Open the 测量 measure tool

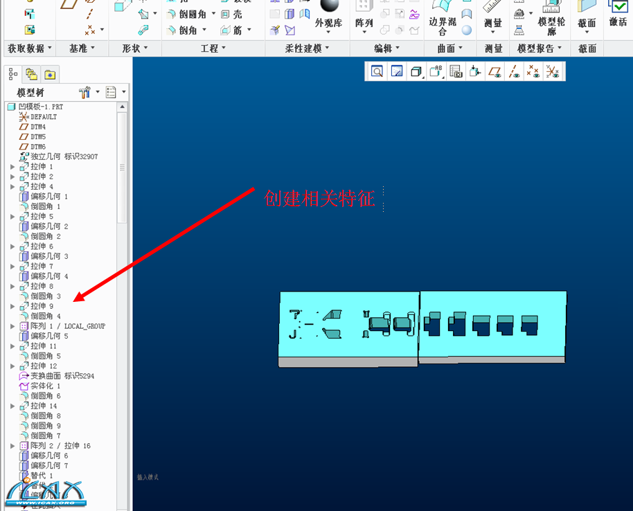tap(492, 17)
